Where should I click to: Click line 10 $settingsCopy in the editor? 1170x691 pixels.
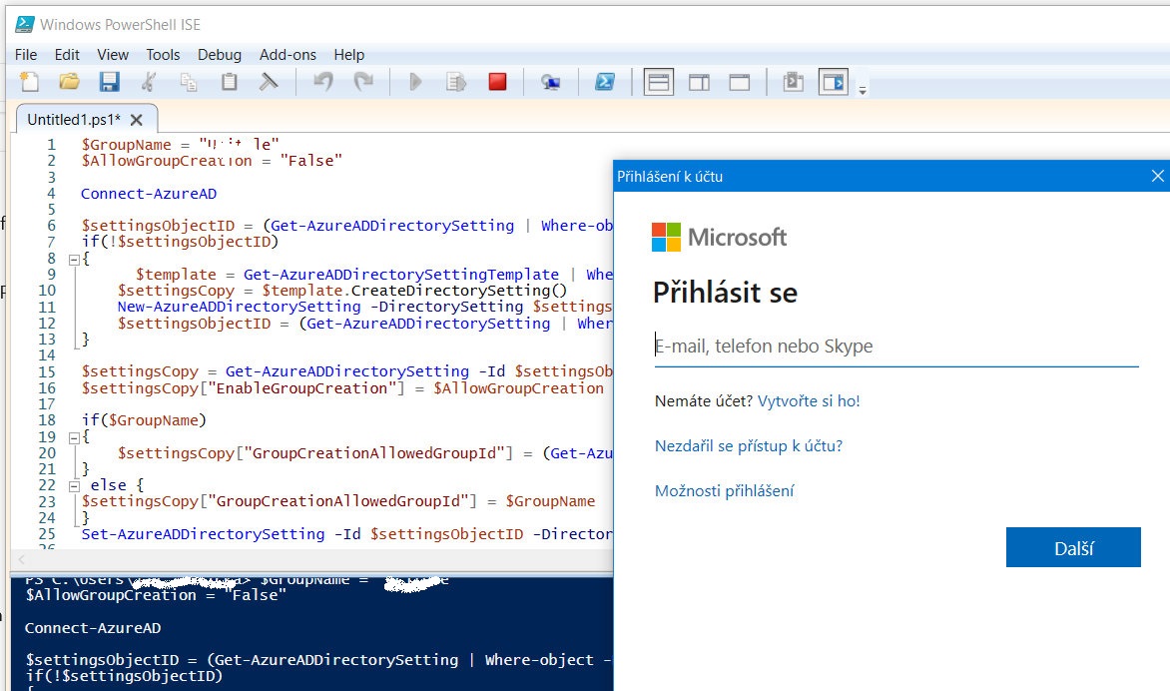[341, 291]
